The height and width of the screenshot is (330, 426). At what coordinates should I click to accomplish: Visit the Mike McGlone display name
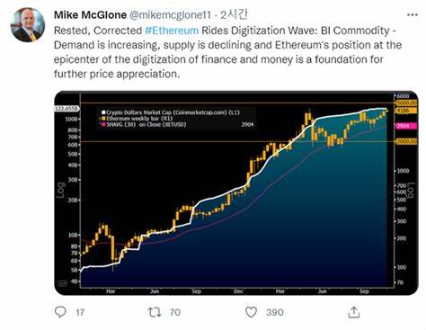pyautogui.click(x=90, y=15)
